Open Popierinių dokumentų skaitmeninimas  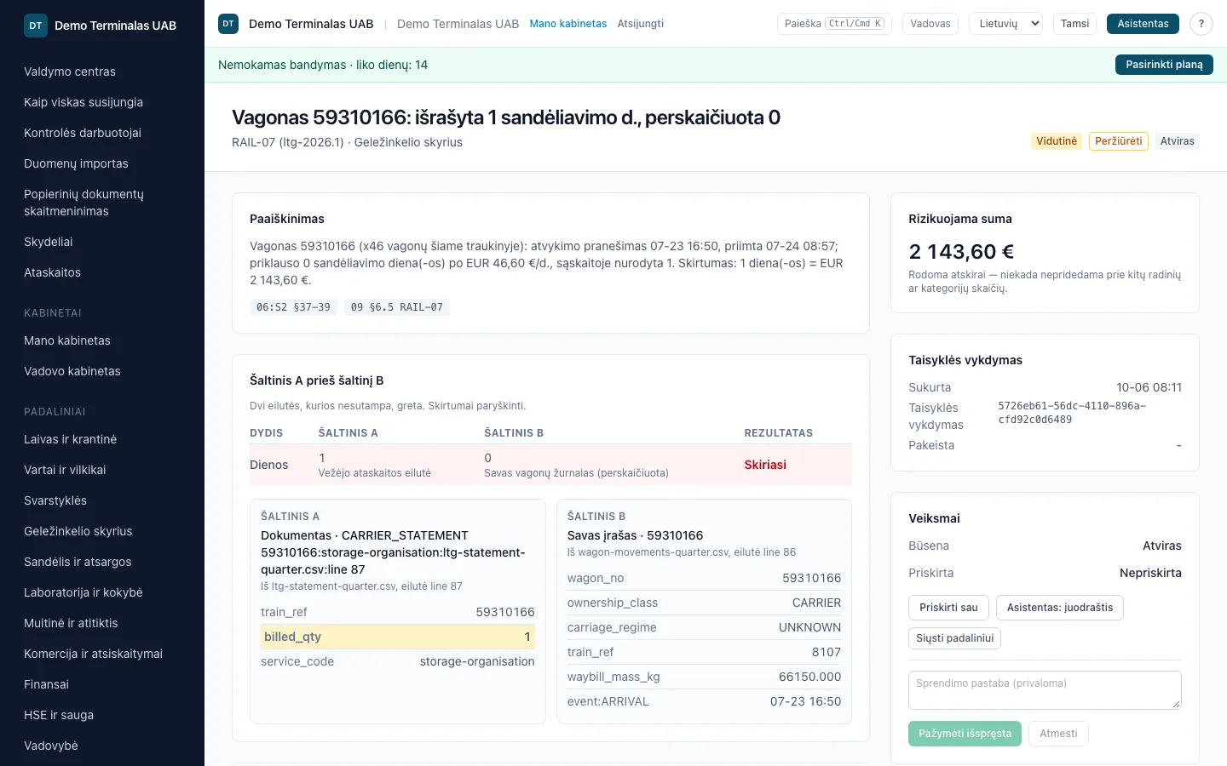coord(102,203)
